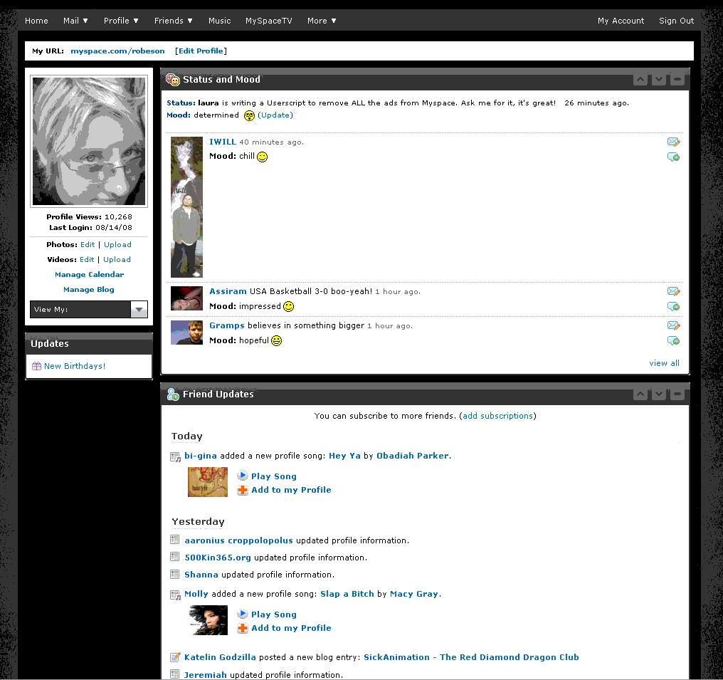
Task: Click Sign Out
Action: point(676,21)
